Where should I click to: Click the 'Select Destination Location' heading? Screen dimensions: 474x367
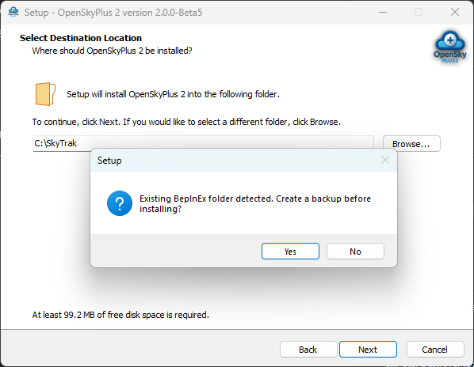point(81,38)
